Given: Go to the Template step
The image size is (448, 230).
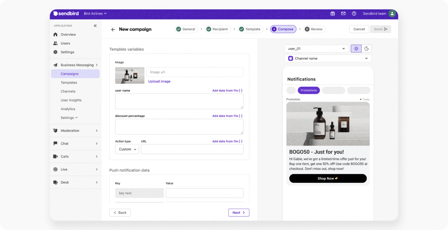Looking at the screenshot, I should click(250, 29).
